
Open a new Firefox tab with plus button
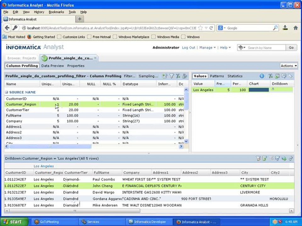pos(80,19)
